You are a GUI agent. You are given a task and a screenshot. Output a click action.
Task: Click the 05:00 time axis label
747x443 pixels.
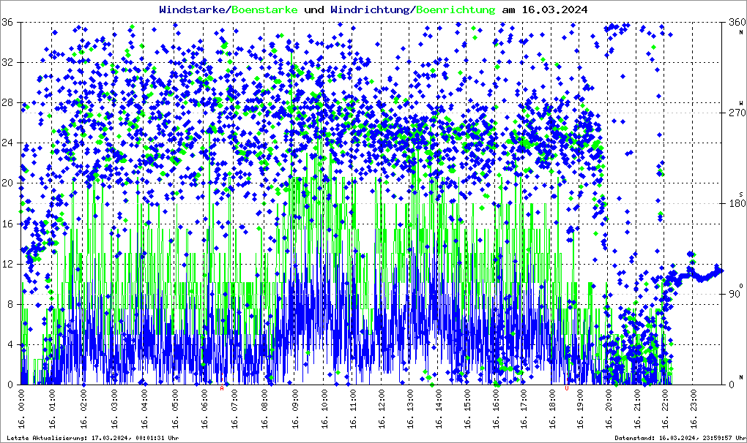click(175, 409)
